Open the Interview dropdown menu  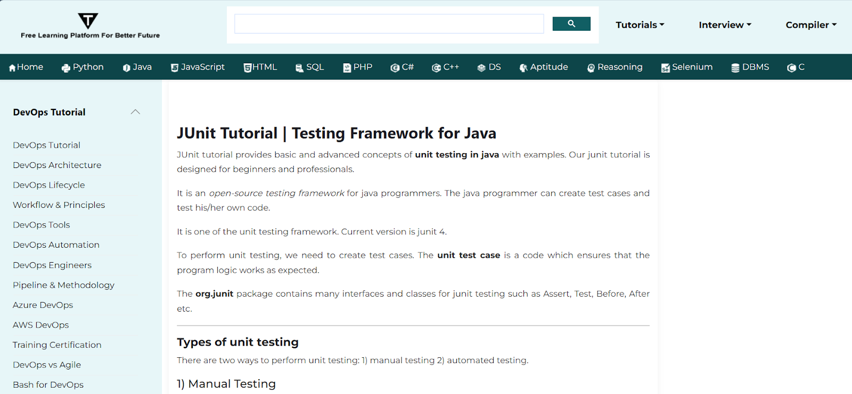click(725, 25)
